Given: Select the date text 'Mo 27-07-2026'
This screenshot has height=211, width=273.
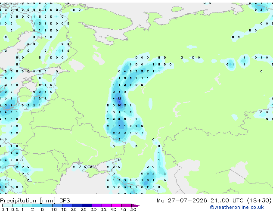Looking at the screenshot, I should [x=182, y=201].
